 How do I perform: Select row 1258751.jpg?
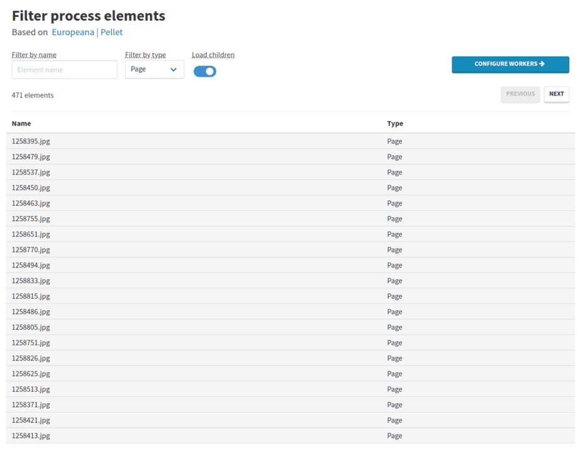point(290,343)
